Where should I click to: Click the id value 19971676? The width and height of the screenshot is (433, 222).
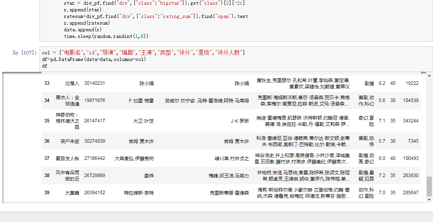94,100
